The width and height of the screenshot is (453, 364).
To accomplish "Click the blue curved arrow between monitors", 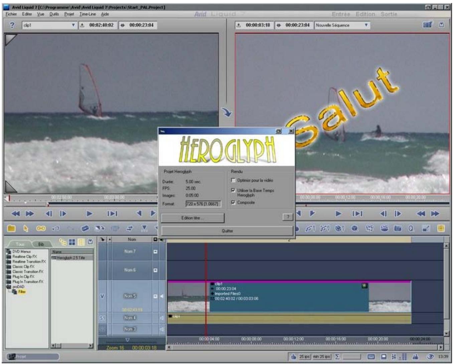I will coord(227,112).
